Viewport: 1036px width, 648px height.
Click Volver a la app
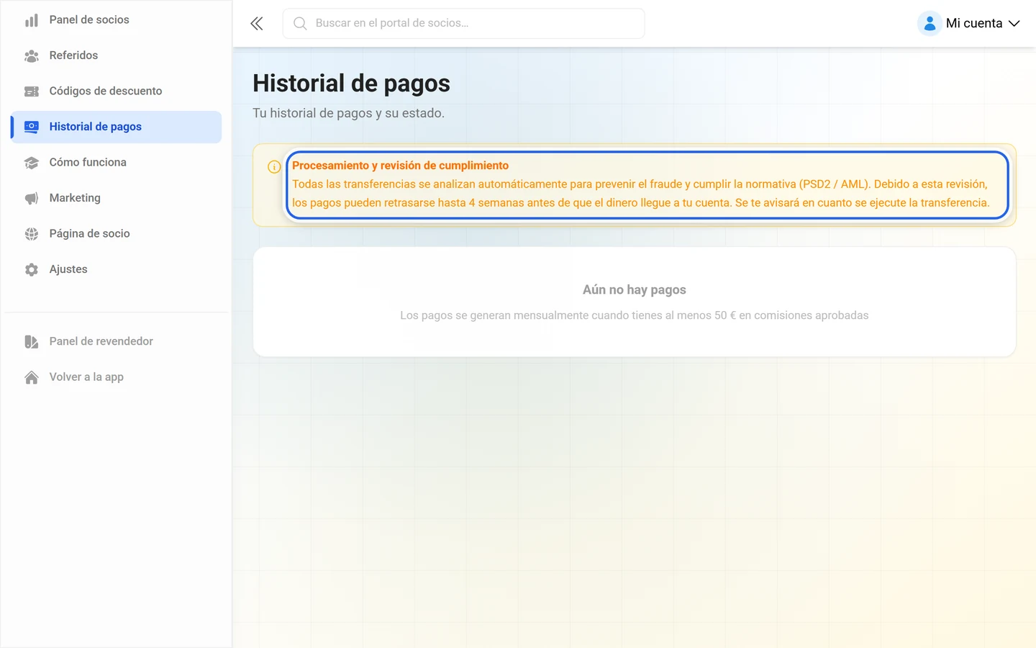[116, 377]
